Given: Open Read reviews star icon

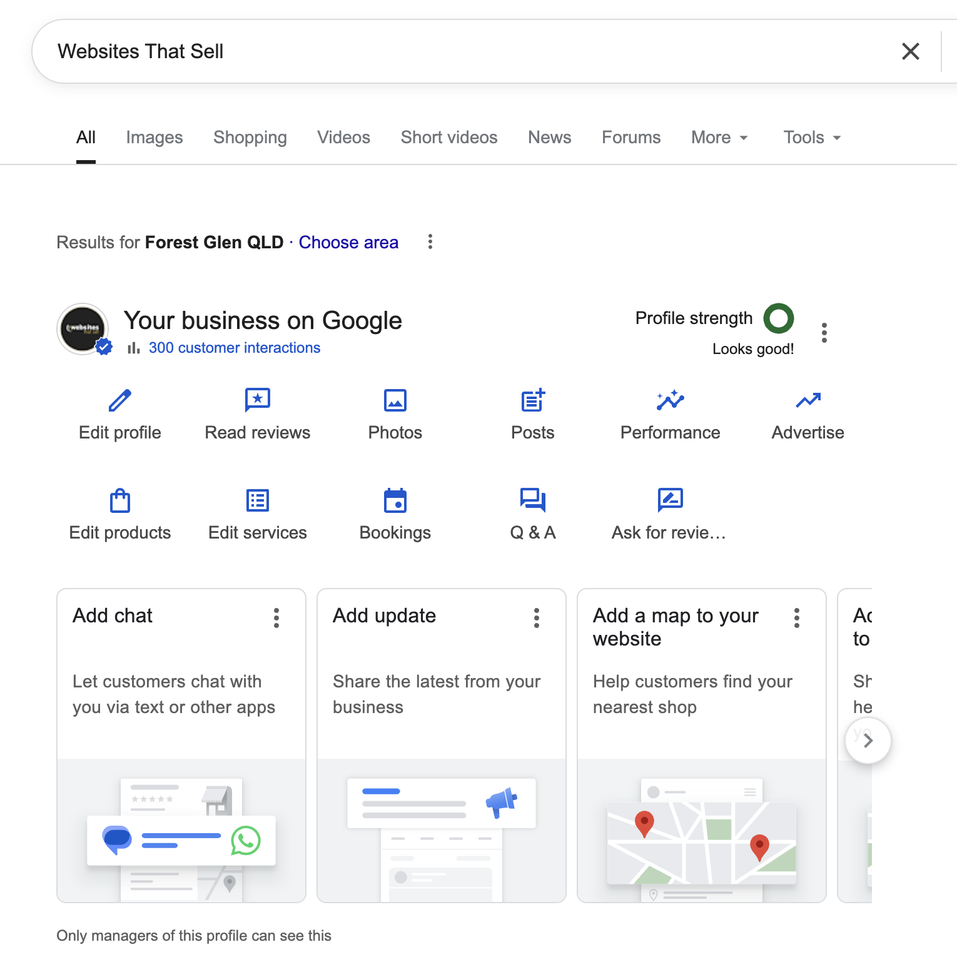Looking at the screenshot, I should pos(258,400).
